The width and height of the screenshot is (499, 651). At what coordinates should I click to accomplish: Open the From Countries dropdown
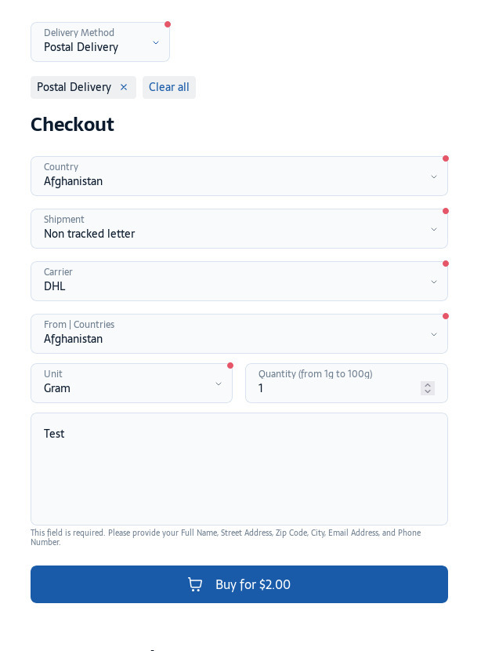pyautogui.click(x=240, y=334)
